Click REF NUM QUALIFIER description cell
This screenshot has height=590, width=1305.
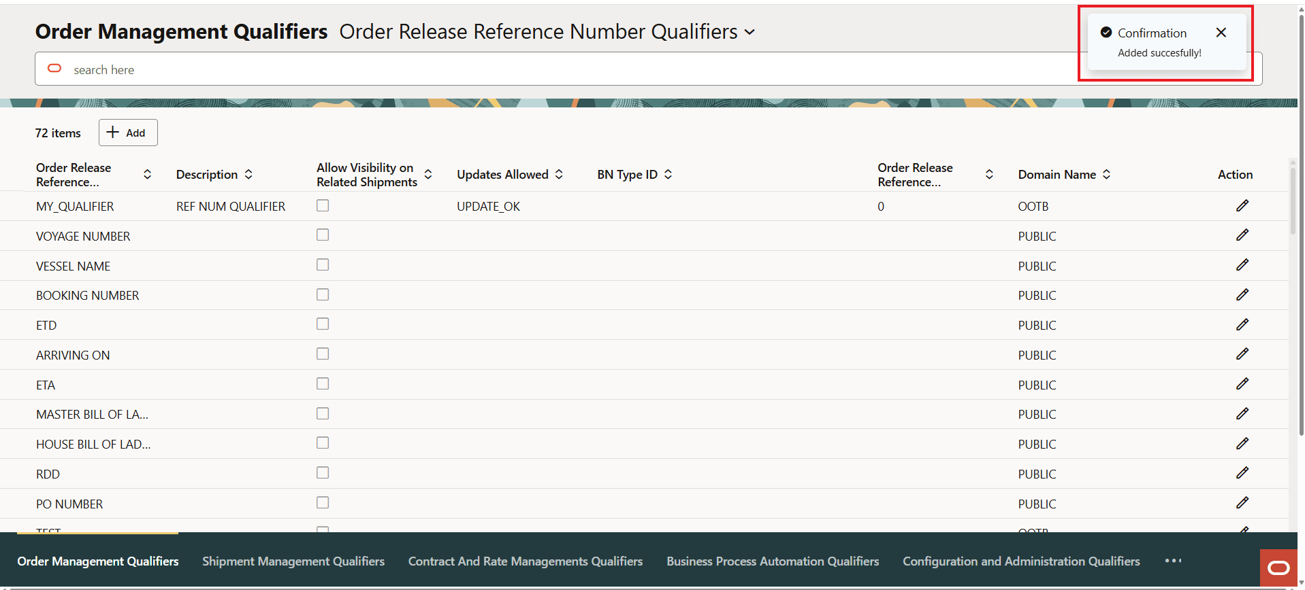pyautogui.click(x=231, y=207)
